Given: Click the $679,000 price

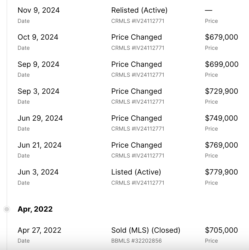Looking at the screenshot, I should 221,37.
